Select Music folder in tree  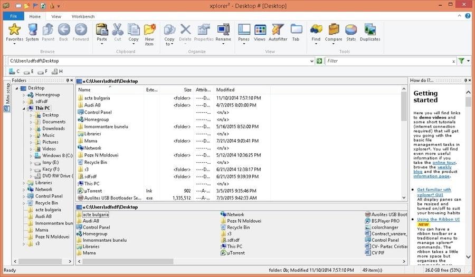(x=49, y=135)
